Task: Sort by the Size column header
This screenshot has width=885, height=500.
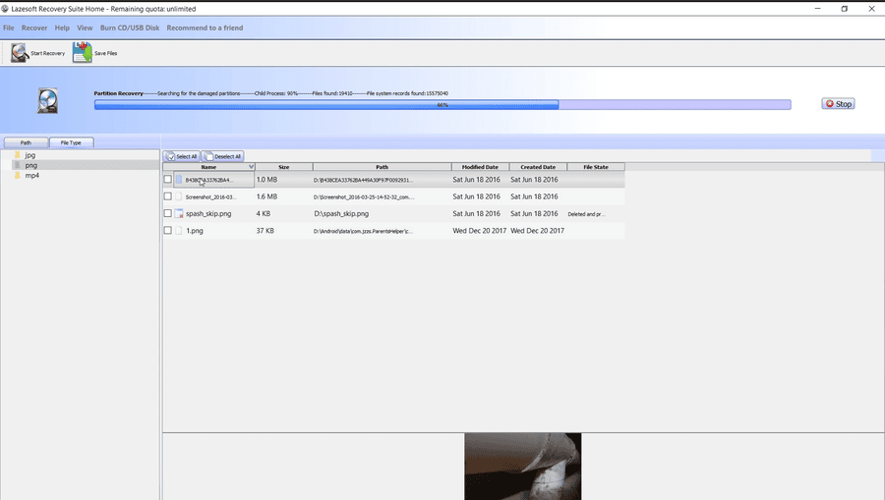Action: [284, 167]
